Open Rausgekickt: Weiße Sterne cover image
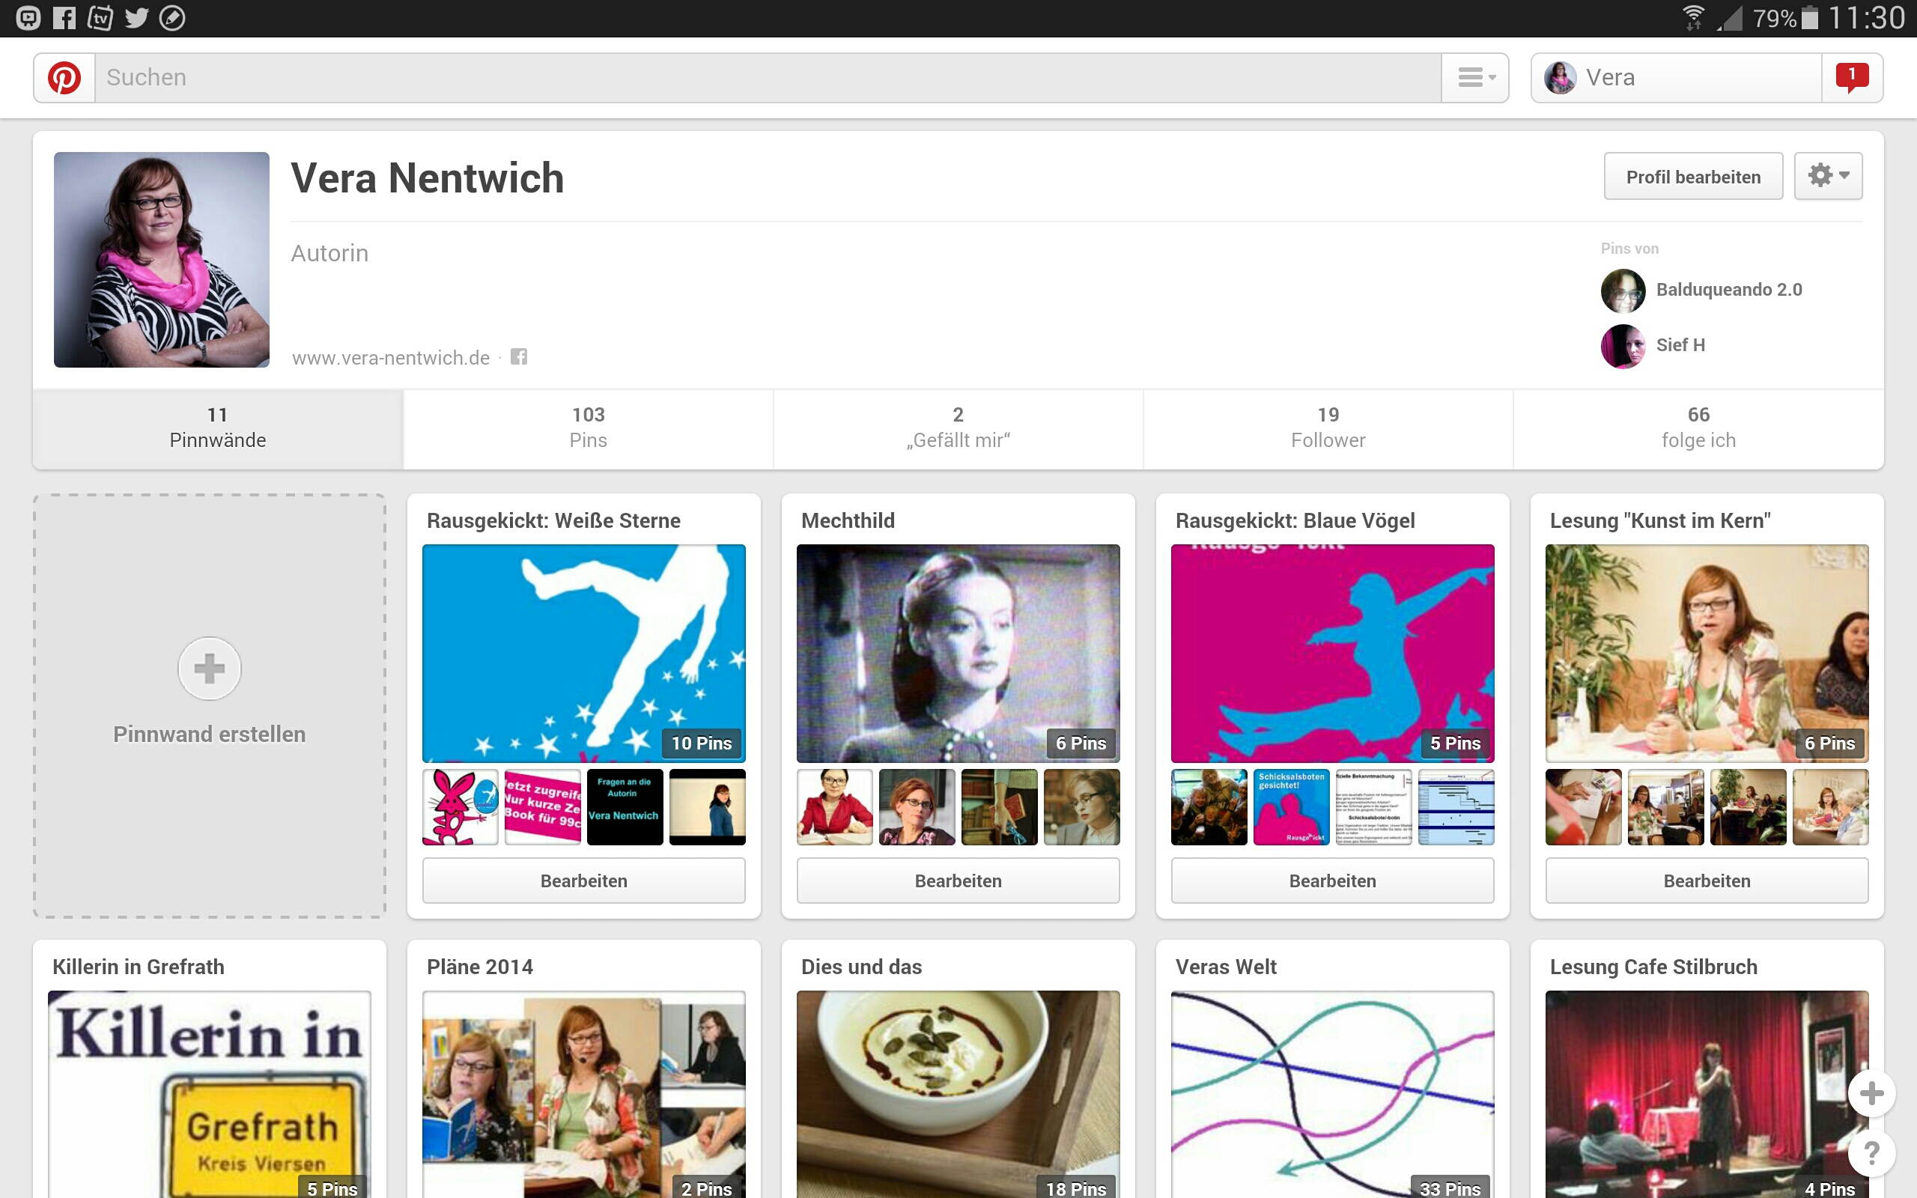The height and width of the screenshot is (1198, 1917). pyautogui.click(x=584, y=653)
